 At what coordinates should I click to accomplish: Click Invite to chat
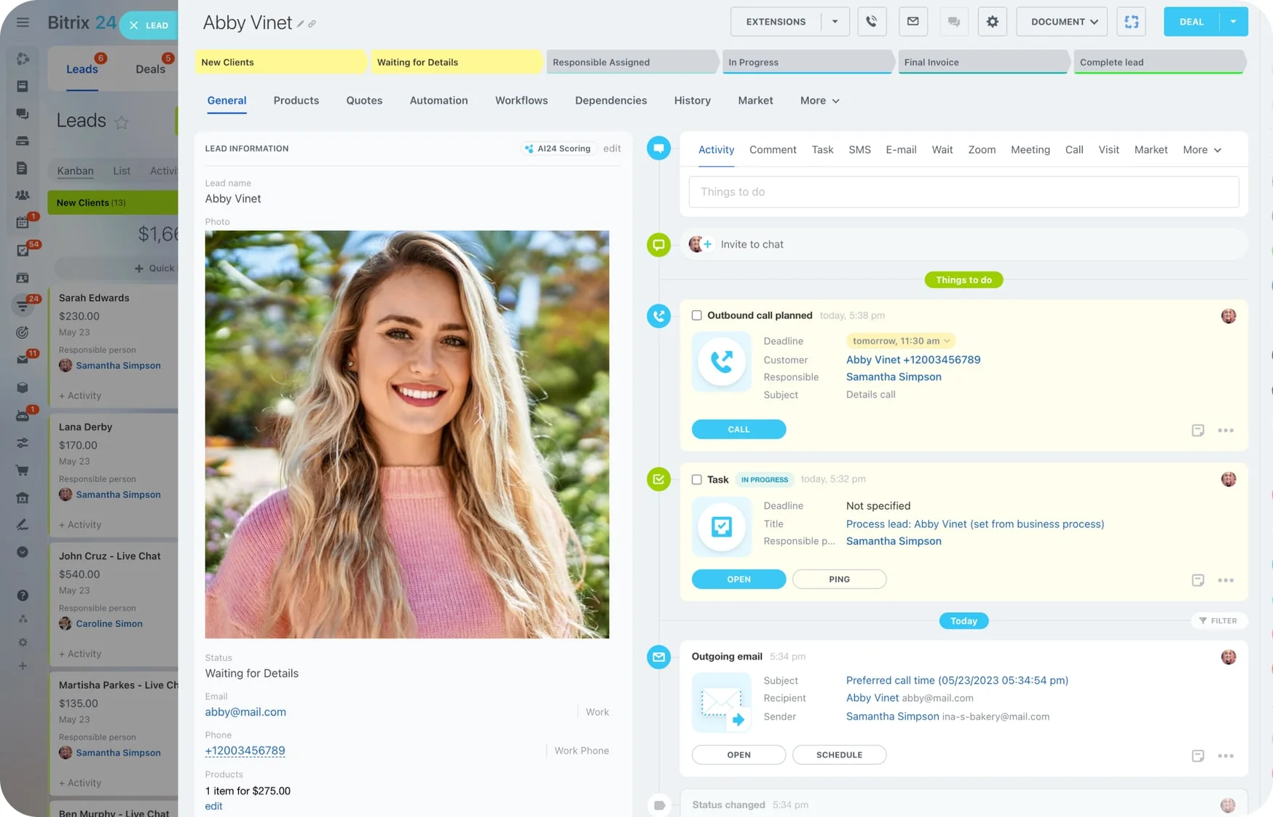(752, 245)
